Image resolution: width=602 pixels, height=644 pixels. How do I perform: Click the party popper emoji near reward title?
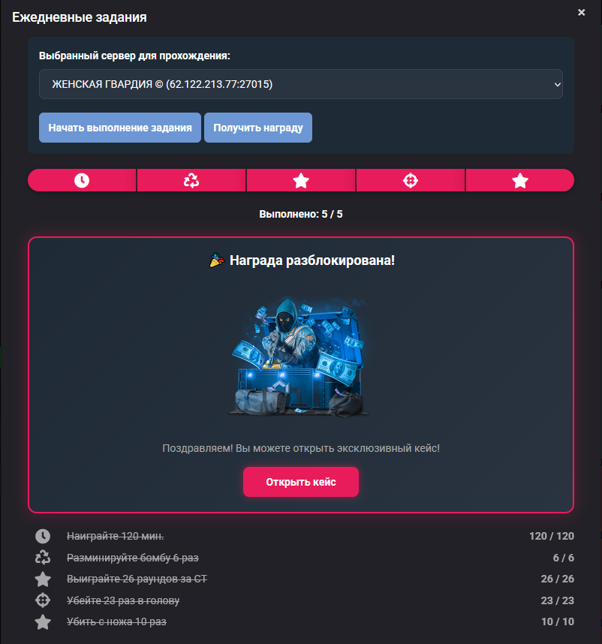[217, 260]
